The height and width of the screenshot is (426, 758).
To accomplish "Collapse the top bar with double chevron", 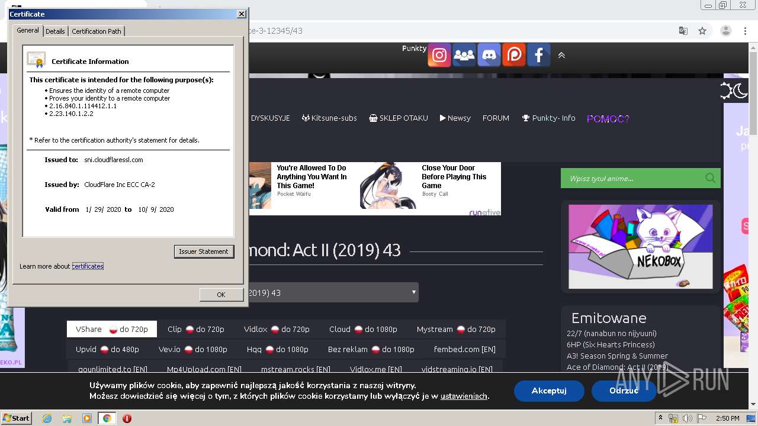I will coord(561,55).
